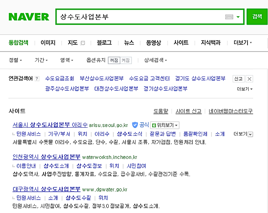Image resolution: width=268 pixels, height=213 pixels.
Task: Set 옵션유지 toggle to 꺼짐
Action: pos(114,60)
